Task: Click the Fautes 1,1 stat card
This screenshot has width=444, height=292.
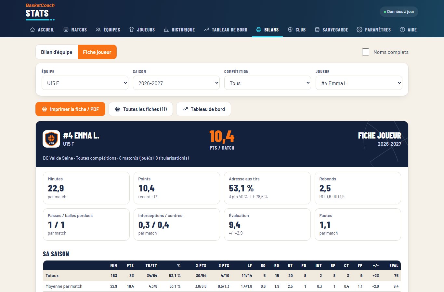Action: click(x=358, y=225)
